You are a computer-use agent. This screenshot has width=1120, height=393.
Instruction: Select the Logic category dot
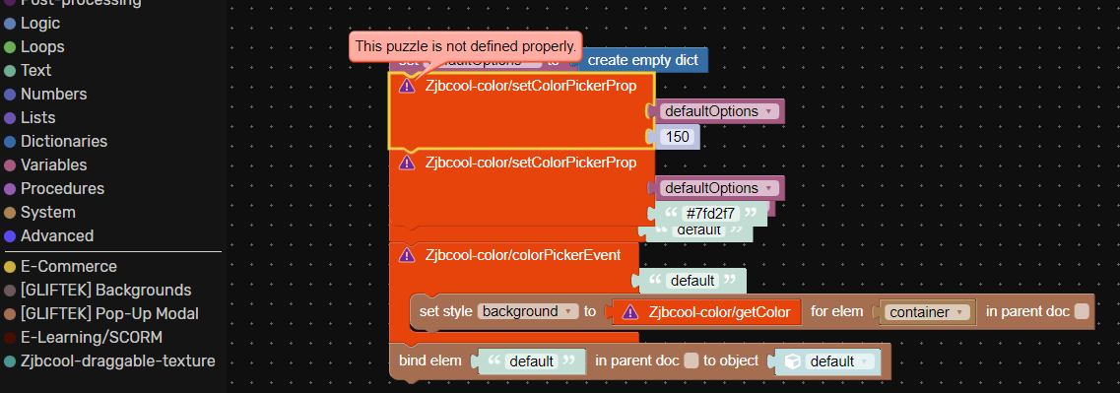(10, 24)
